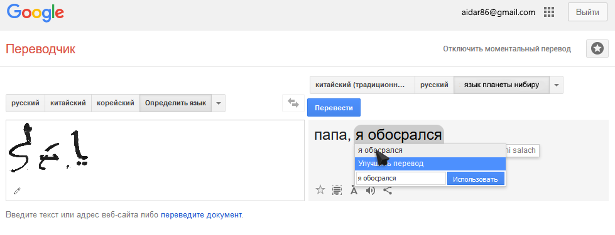615x235 pixels.
Task: Click Отключить моментальный перевод link
Action: click(507, 49)
